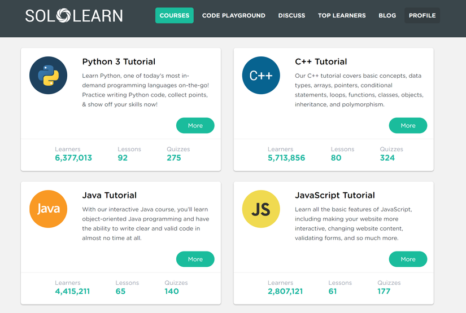Click the Java Tutorial description text

(146, 223)
